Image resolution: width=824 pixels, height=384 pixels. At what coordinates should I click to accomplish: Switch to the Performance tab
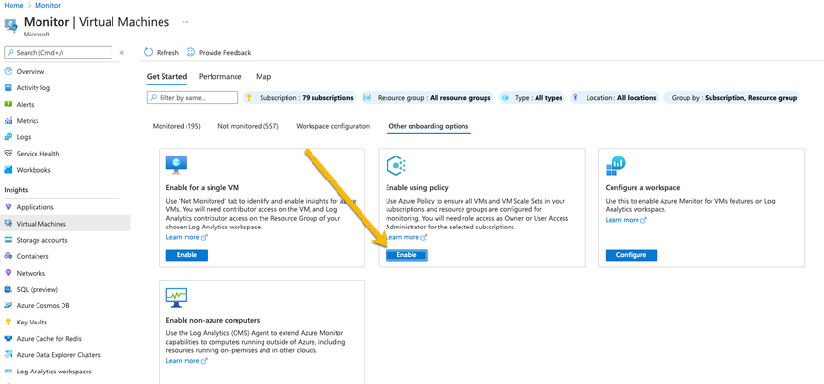pyautogui.click(x=220, y=77)
